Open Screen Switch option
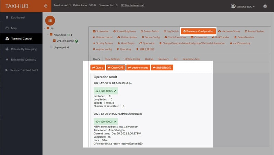Image resolution: width=274 pixels, height=155 pixels. [x=150, y=31]
